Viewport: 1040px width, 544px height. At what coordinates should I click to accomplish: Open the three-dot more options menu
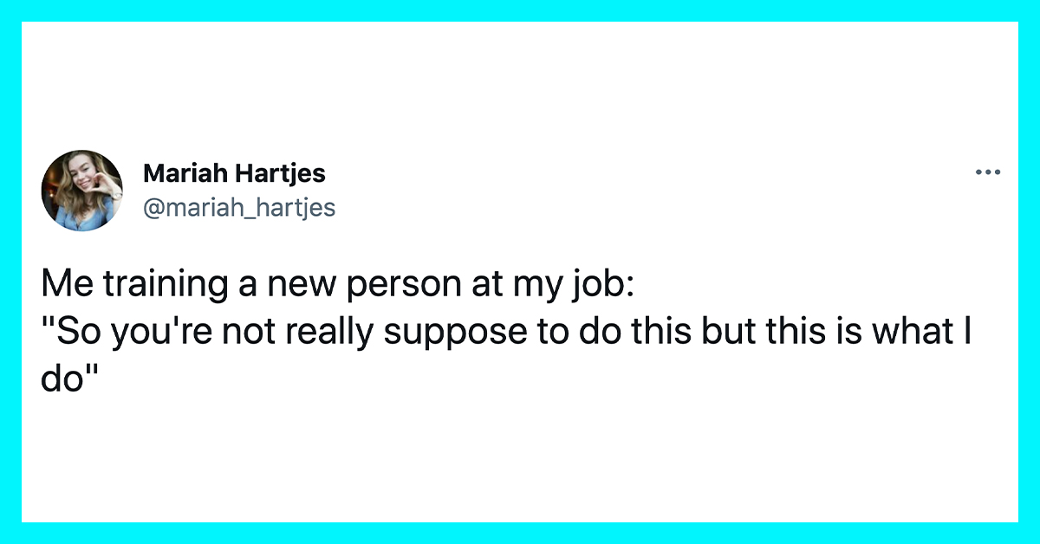click(x=988, y=172)
